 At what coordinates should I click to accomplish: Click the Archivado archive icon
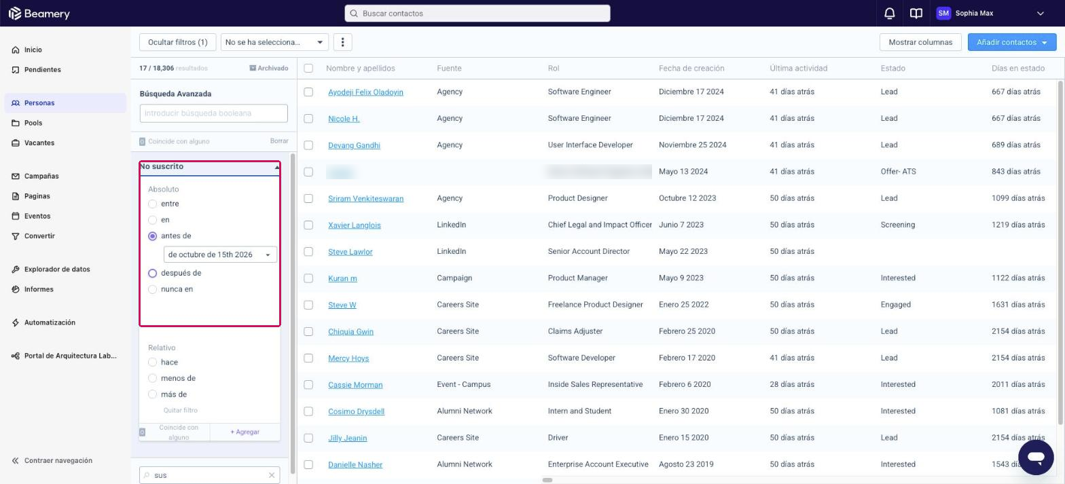[x=253, y=68]
